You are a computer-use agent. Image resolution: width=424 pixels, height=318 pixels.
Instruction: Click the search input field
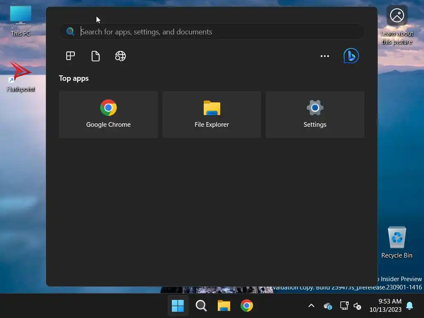[212, 31]
